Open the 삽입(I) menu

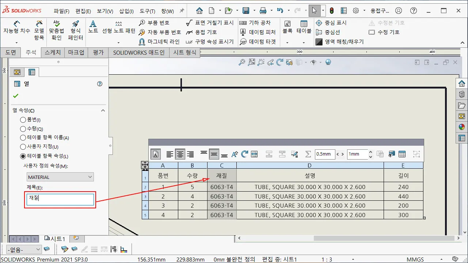[126, 11]
